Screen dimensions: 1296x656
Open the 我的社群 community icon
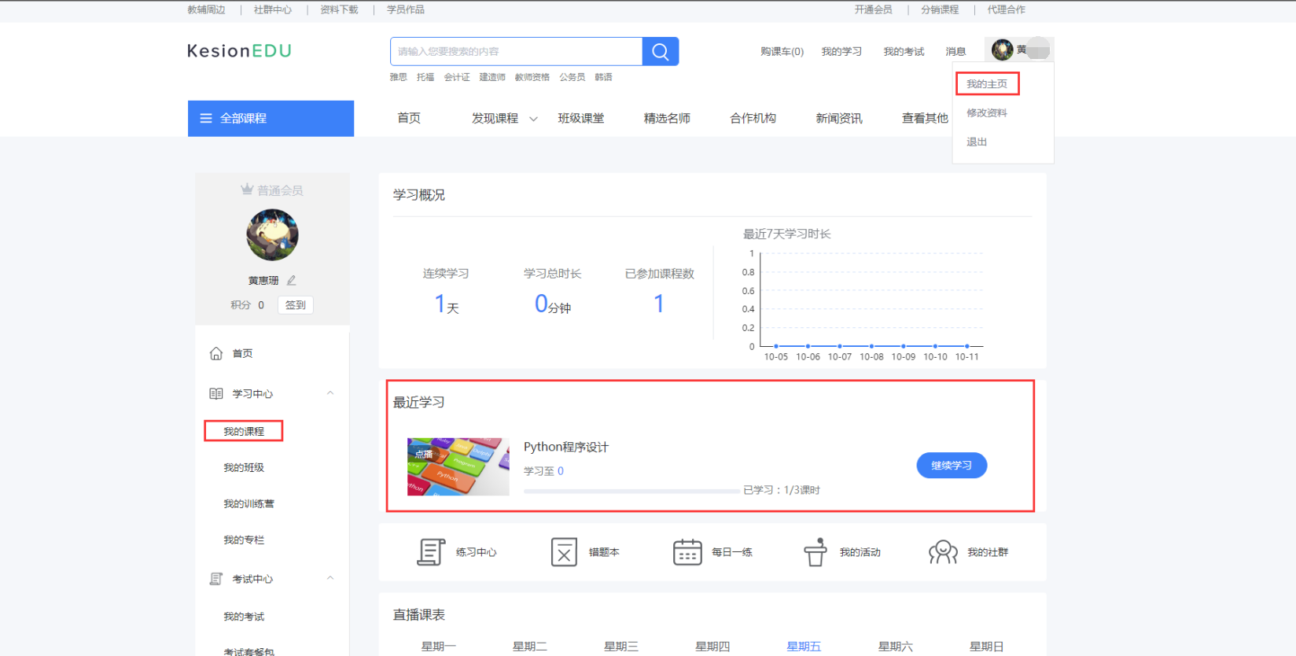(x=943, y=552)
